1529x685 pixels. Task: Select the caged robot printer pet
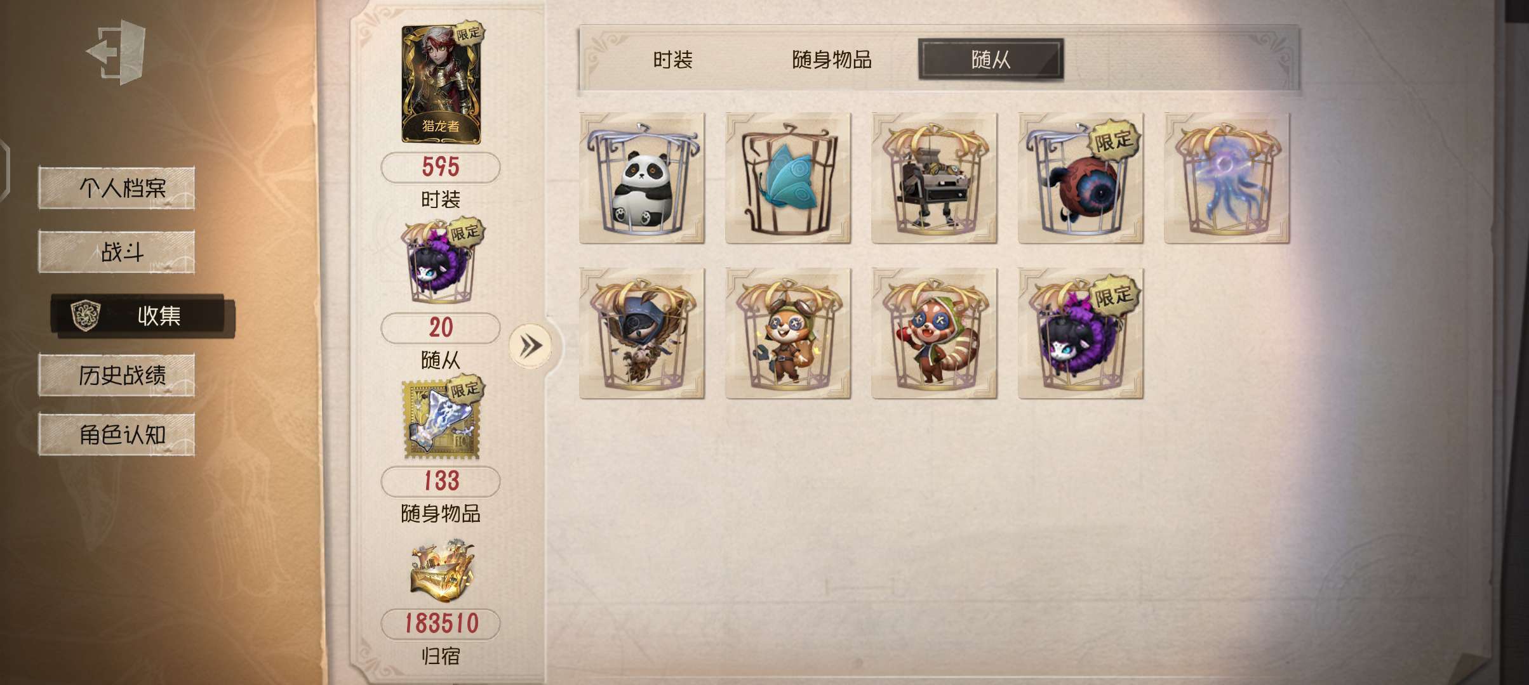(x=934, y=178)
